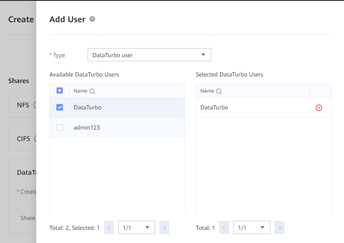This screenshot has width=344, height=243.
Task: Remove DataTurbo with the red minus icon
Action: (318, 108)
